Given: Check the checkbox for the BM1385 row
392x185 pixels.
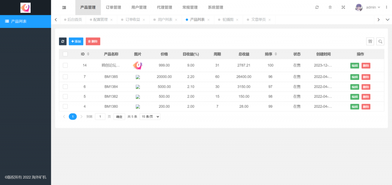Looking at the screenshot, I should click(x=65, y=77).
